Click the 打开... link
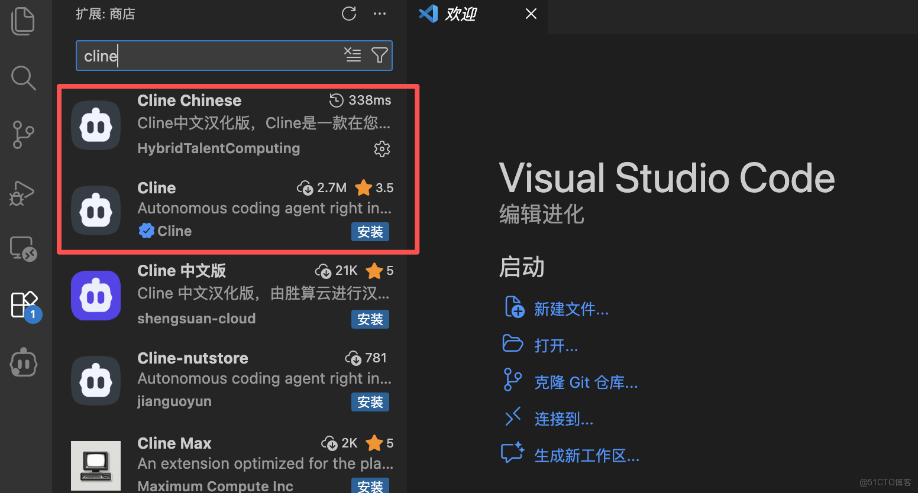The image size is (918, 493). coord(556,345)
